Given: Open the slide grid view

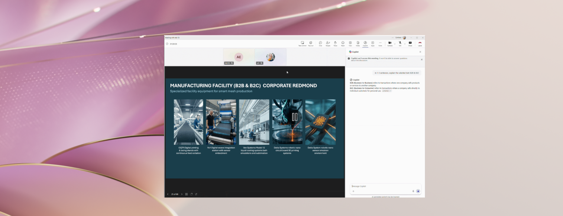Looking at the screenshot, I should pyautogui.click(x=187, y=194).
